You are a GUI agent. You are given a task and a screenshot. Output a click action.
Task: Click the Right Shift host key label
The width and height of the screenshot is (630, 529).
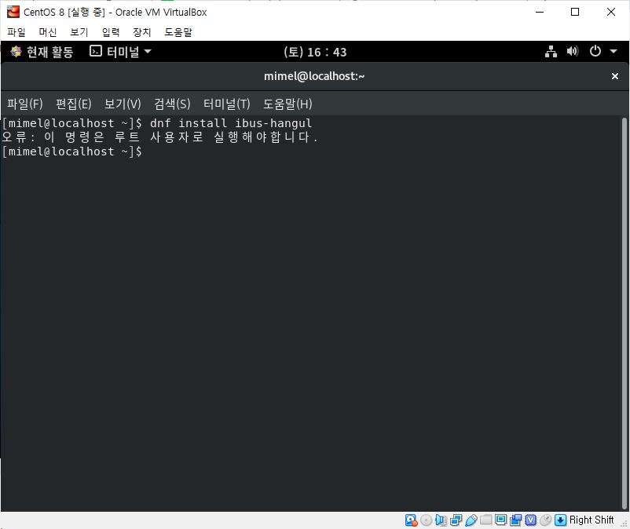click(592, 520)
